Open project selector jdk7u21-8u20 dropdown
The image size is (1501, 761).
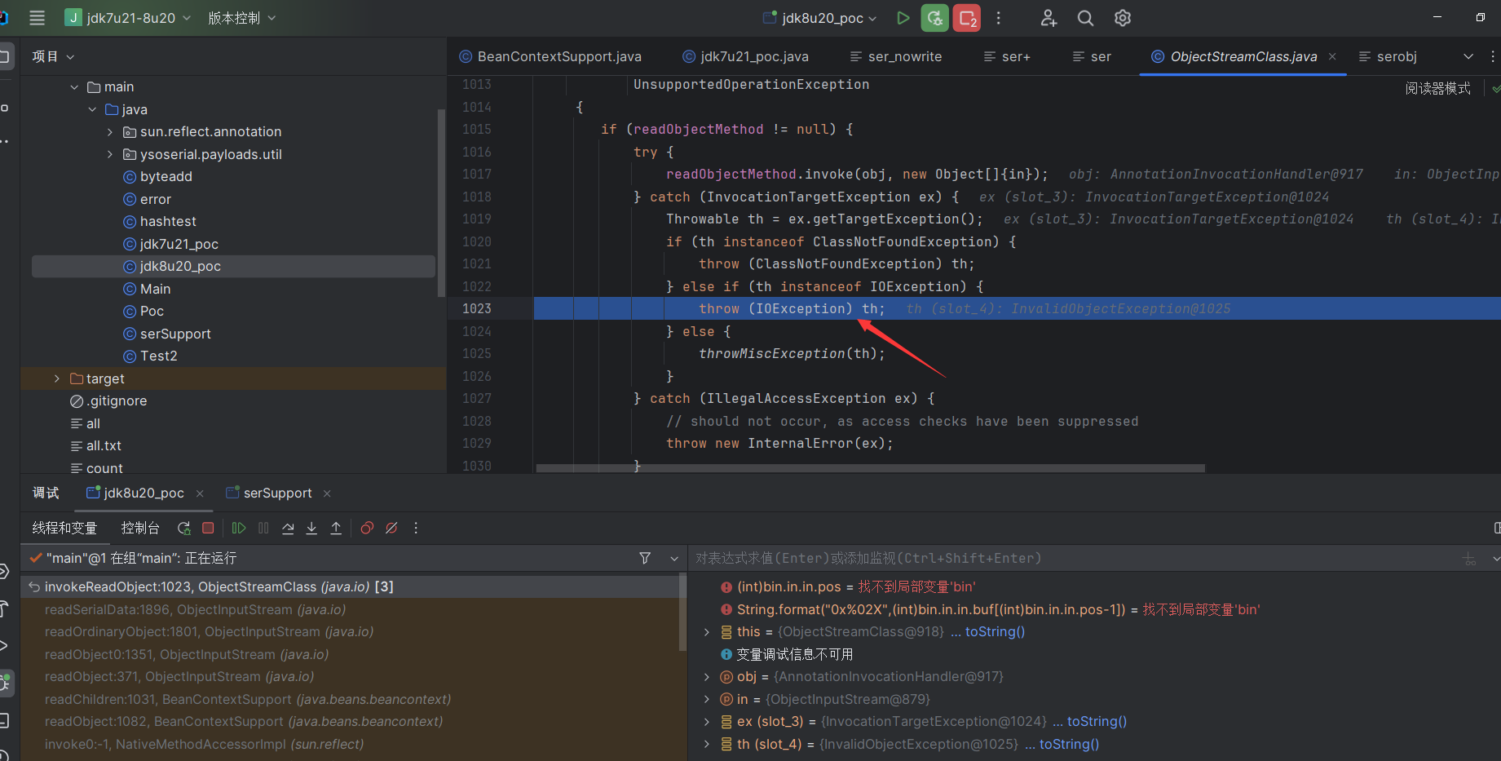click(x=128, y=18)
